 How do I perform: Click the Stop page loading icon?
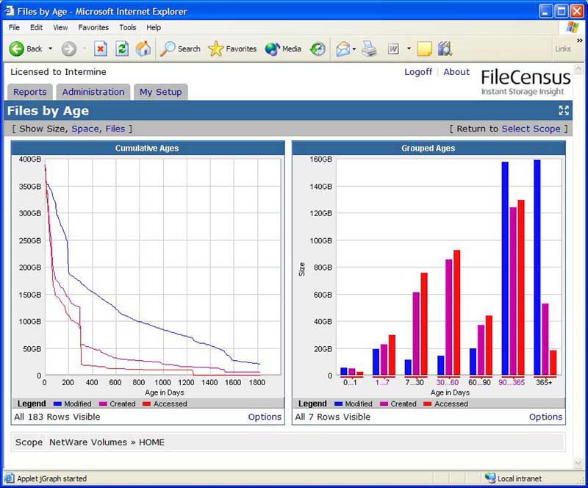click(x=101, y=49)
